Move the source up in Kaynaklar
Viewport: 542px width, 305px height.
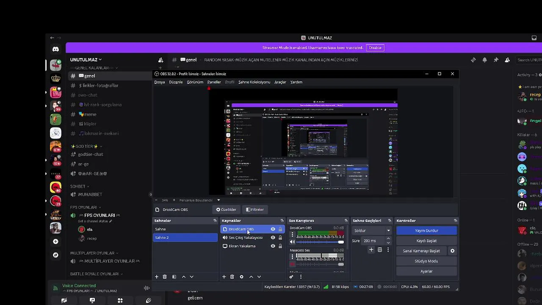(251, 277)
